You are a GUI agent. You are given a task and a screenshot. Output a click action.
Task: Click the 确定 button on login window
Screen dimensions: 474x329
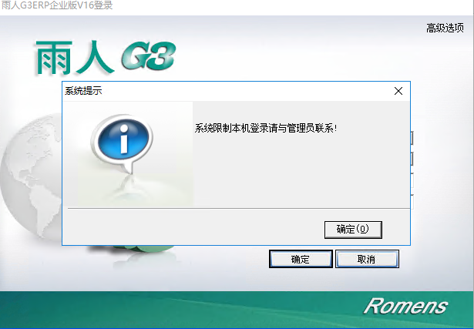pyautogui.click(x=301, y=259)
